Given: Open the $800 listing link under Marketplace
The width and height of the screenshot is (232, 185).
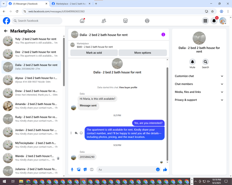Looking at the screenshot, I should (95, 47).
